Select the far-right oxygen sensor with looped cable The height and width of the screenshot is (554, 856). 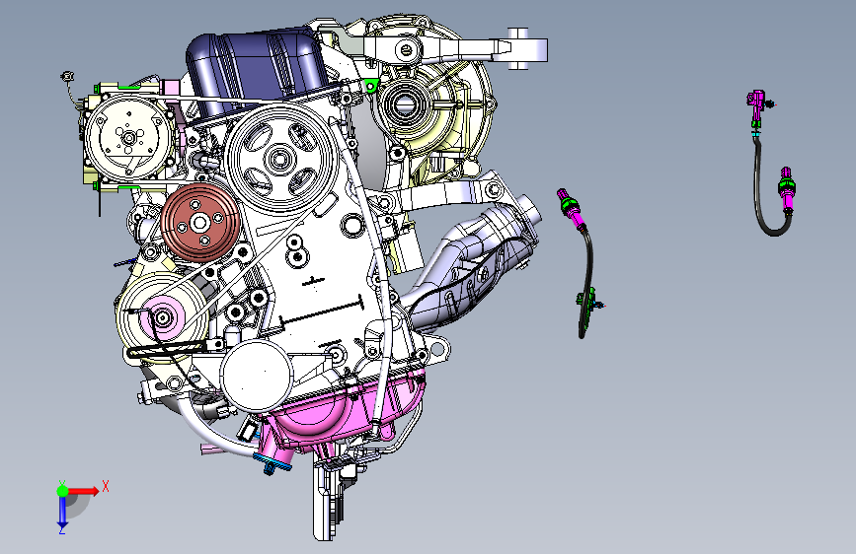(x=771, y=164)
